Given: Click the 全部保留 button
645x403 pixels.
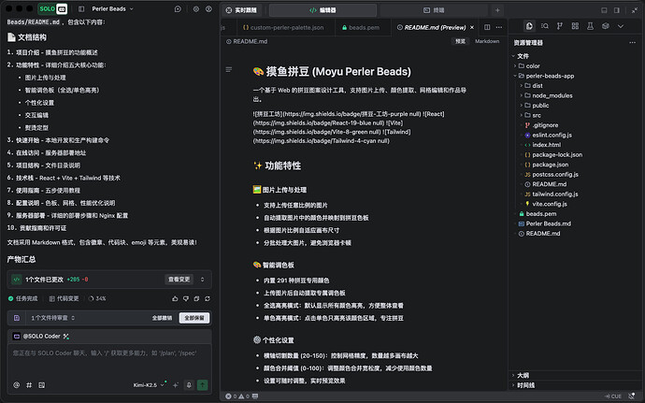Looking at the screenshot, I should tap(193, 318).
